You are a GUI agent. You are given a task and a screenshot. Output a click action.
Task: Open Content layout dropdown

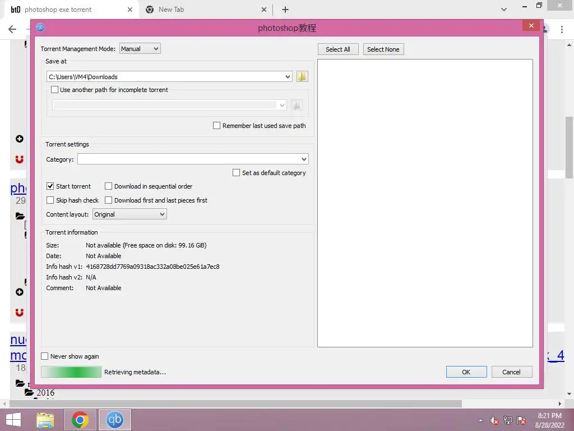(x=129, y=214)
